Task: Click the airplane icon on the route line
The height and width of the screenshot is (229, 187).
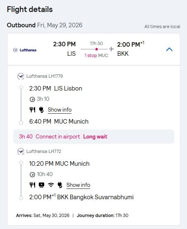Action: [x=111, y=49]
